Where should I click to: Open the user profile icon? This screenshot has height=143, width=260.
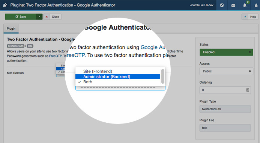256,5
